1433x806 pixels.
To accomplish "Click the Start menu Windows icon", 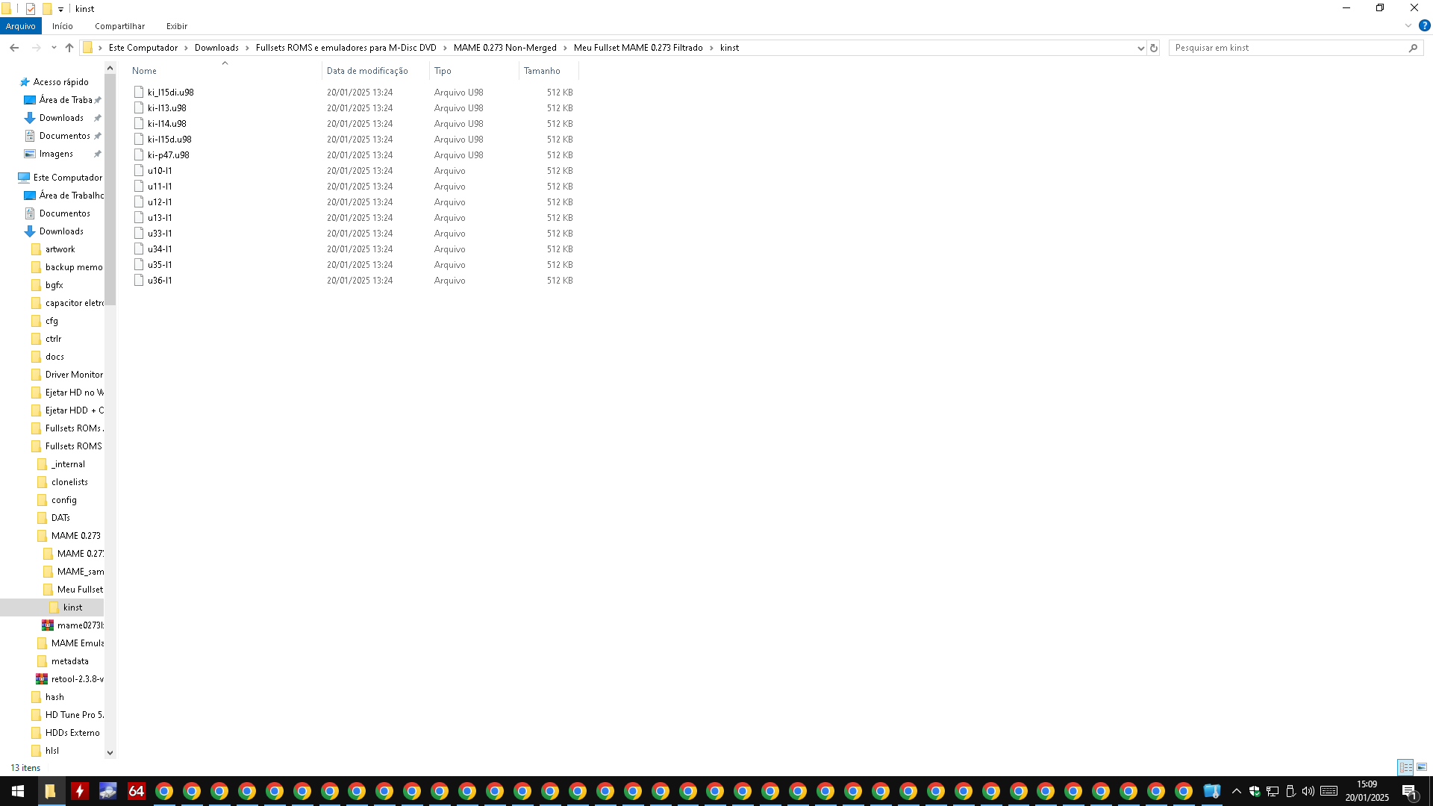I will [18, 791].
